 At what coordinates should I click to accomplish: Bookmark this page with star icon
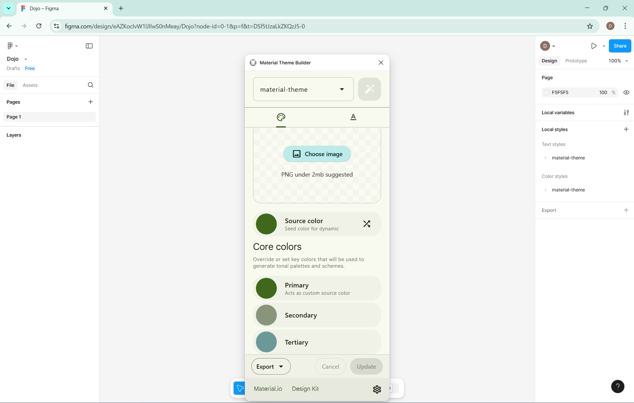590,26
